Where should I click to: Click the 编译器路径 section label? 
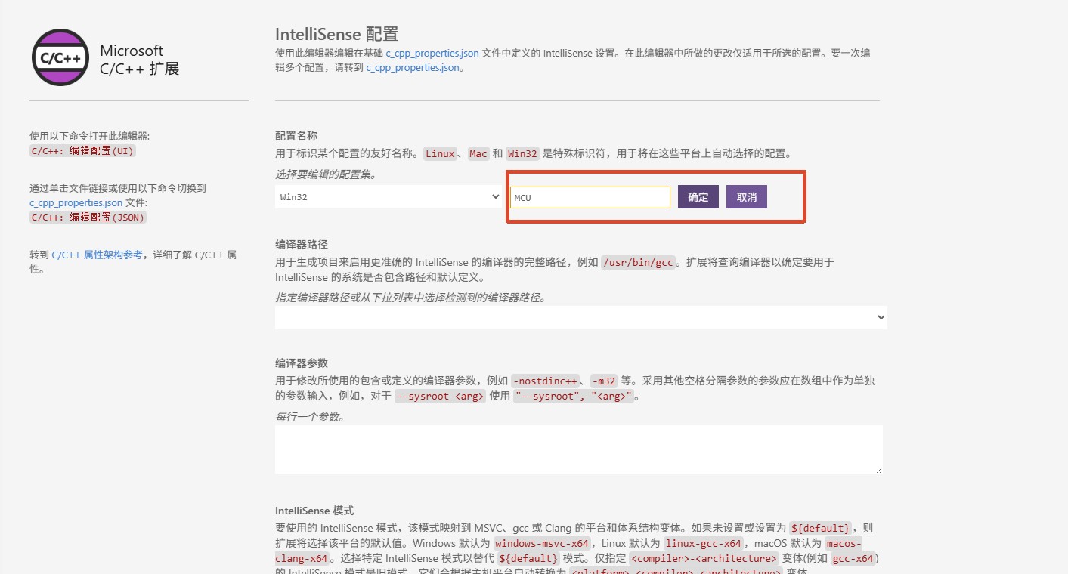point(302,245)
